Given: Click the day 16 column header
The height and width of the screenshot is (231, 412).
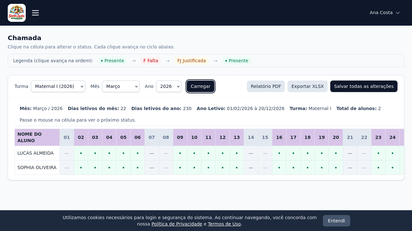Looking at the screenshot, I should [x=279, y=137].
